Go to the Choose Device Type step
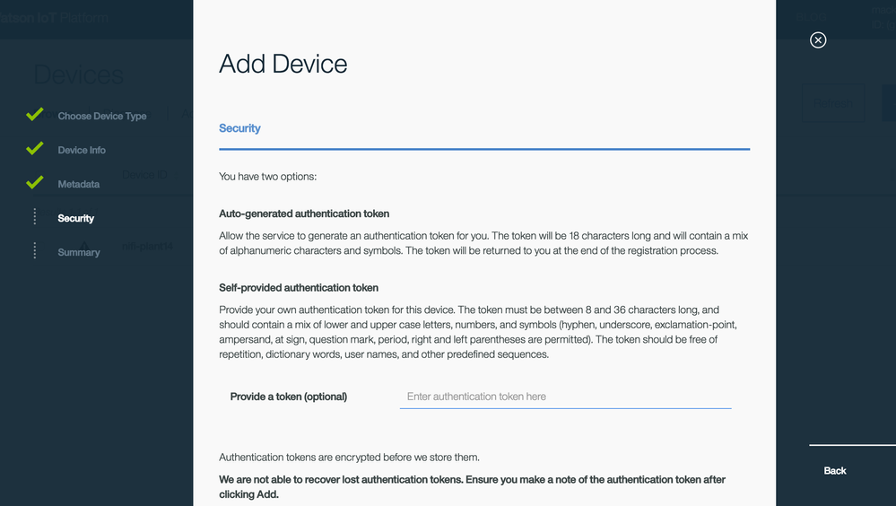This screenshot has width=896, height=506. click(101, 116)
